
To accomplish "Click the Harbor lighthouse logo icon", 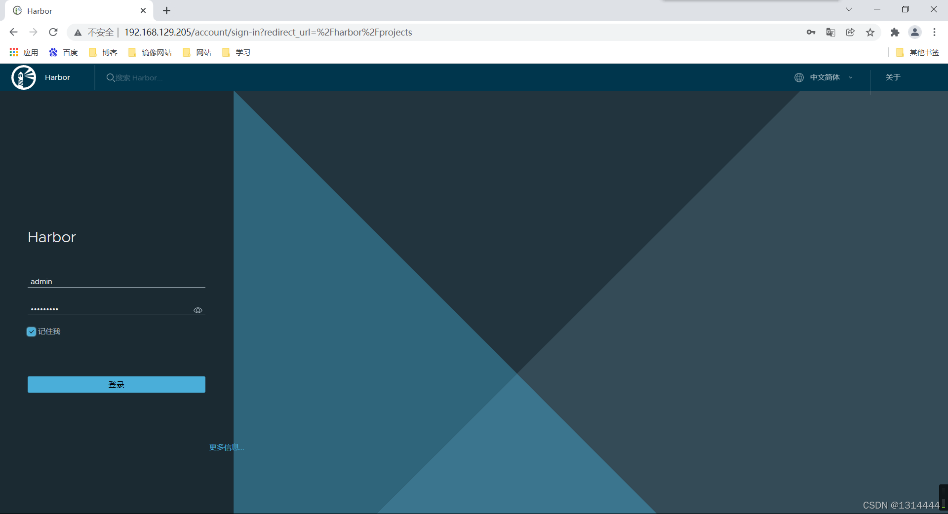I will click(x=24, y=77).
